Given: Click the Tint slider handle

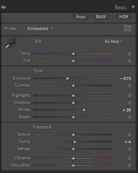Looking at the screenshot, I should click(x=73, y=61).
